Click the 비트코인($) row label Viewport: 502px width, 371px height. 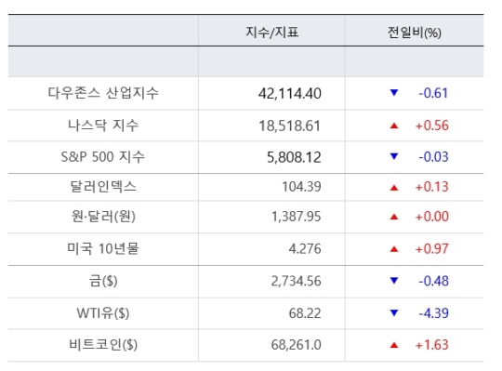pyautogui.click(x=103, y=345)
